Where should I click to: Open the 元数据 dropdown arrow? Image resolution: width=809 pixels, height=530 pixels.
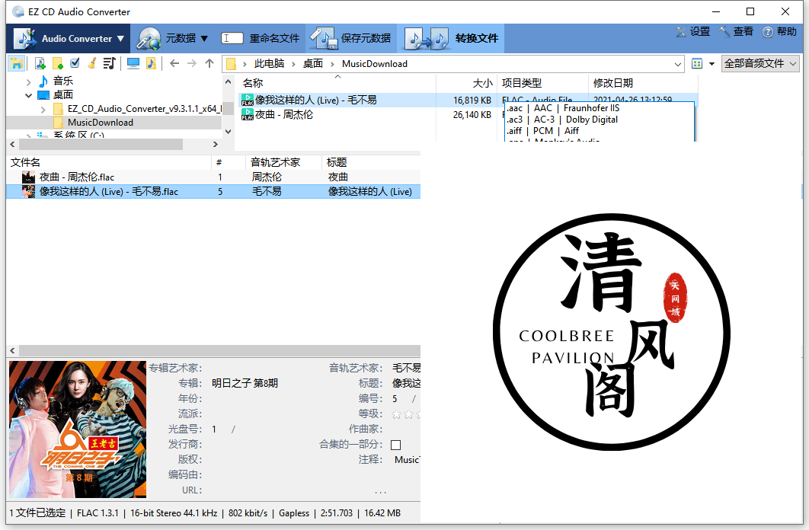[x=204, y=39]
